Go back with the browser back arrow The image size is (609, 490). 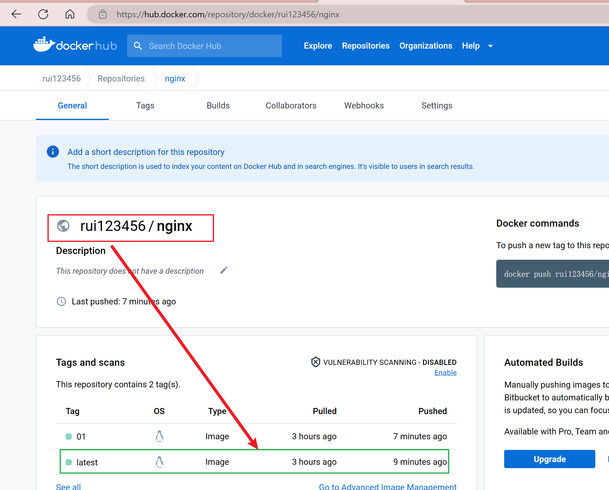click(16, 14)
